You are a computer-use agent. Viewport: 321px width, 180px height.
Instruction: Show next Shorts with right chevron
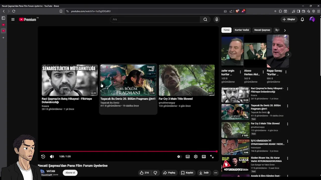click(x=288, y=54)
